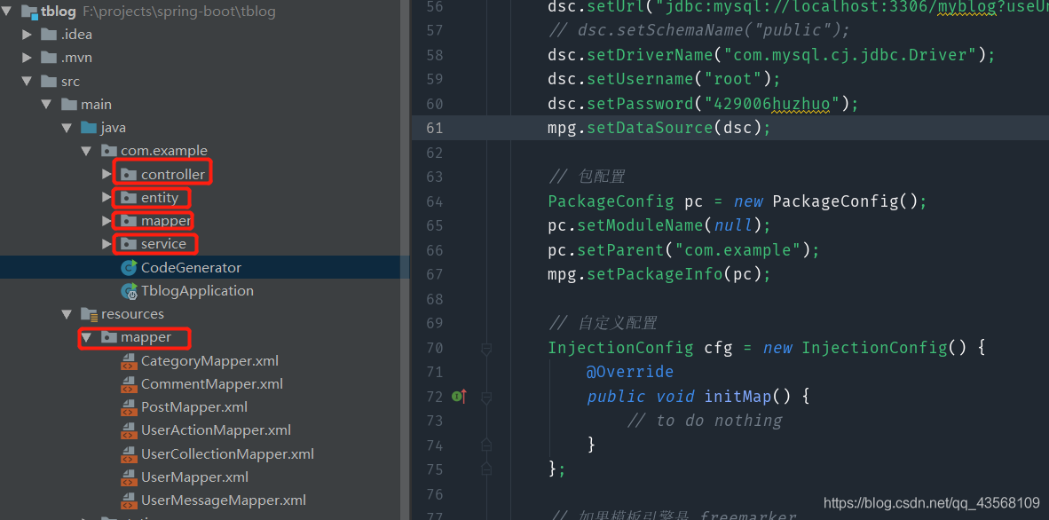
Task: Collapse the com.example package arrow
Action: [86, 151]
